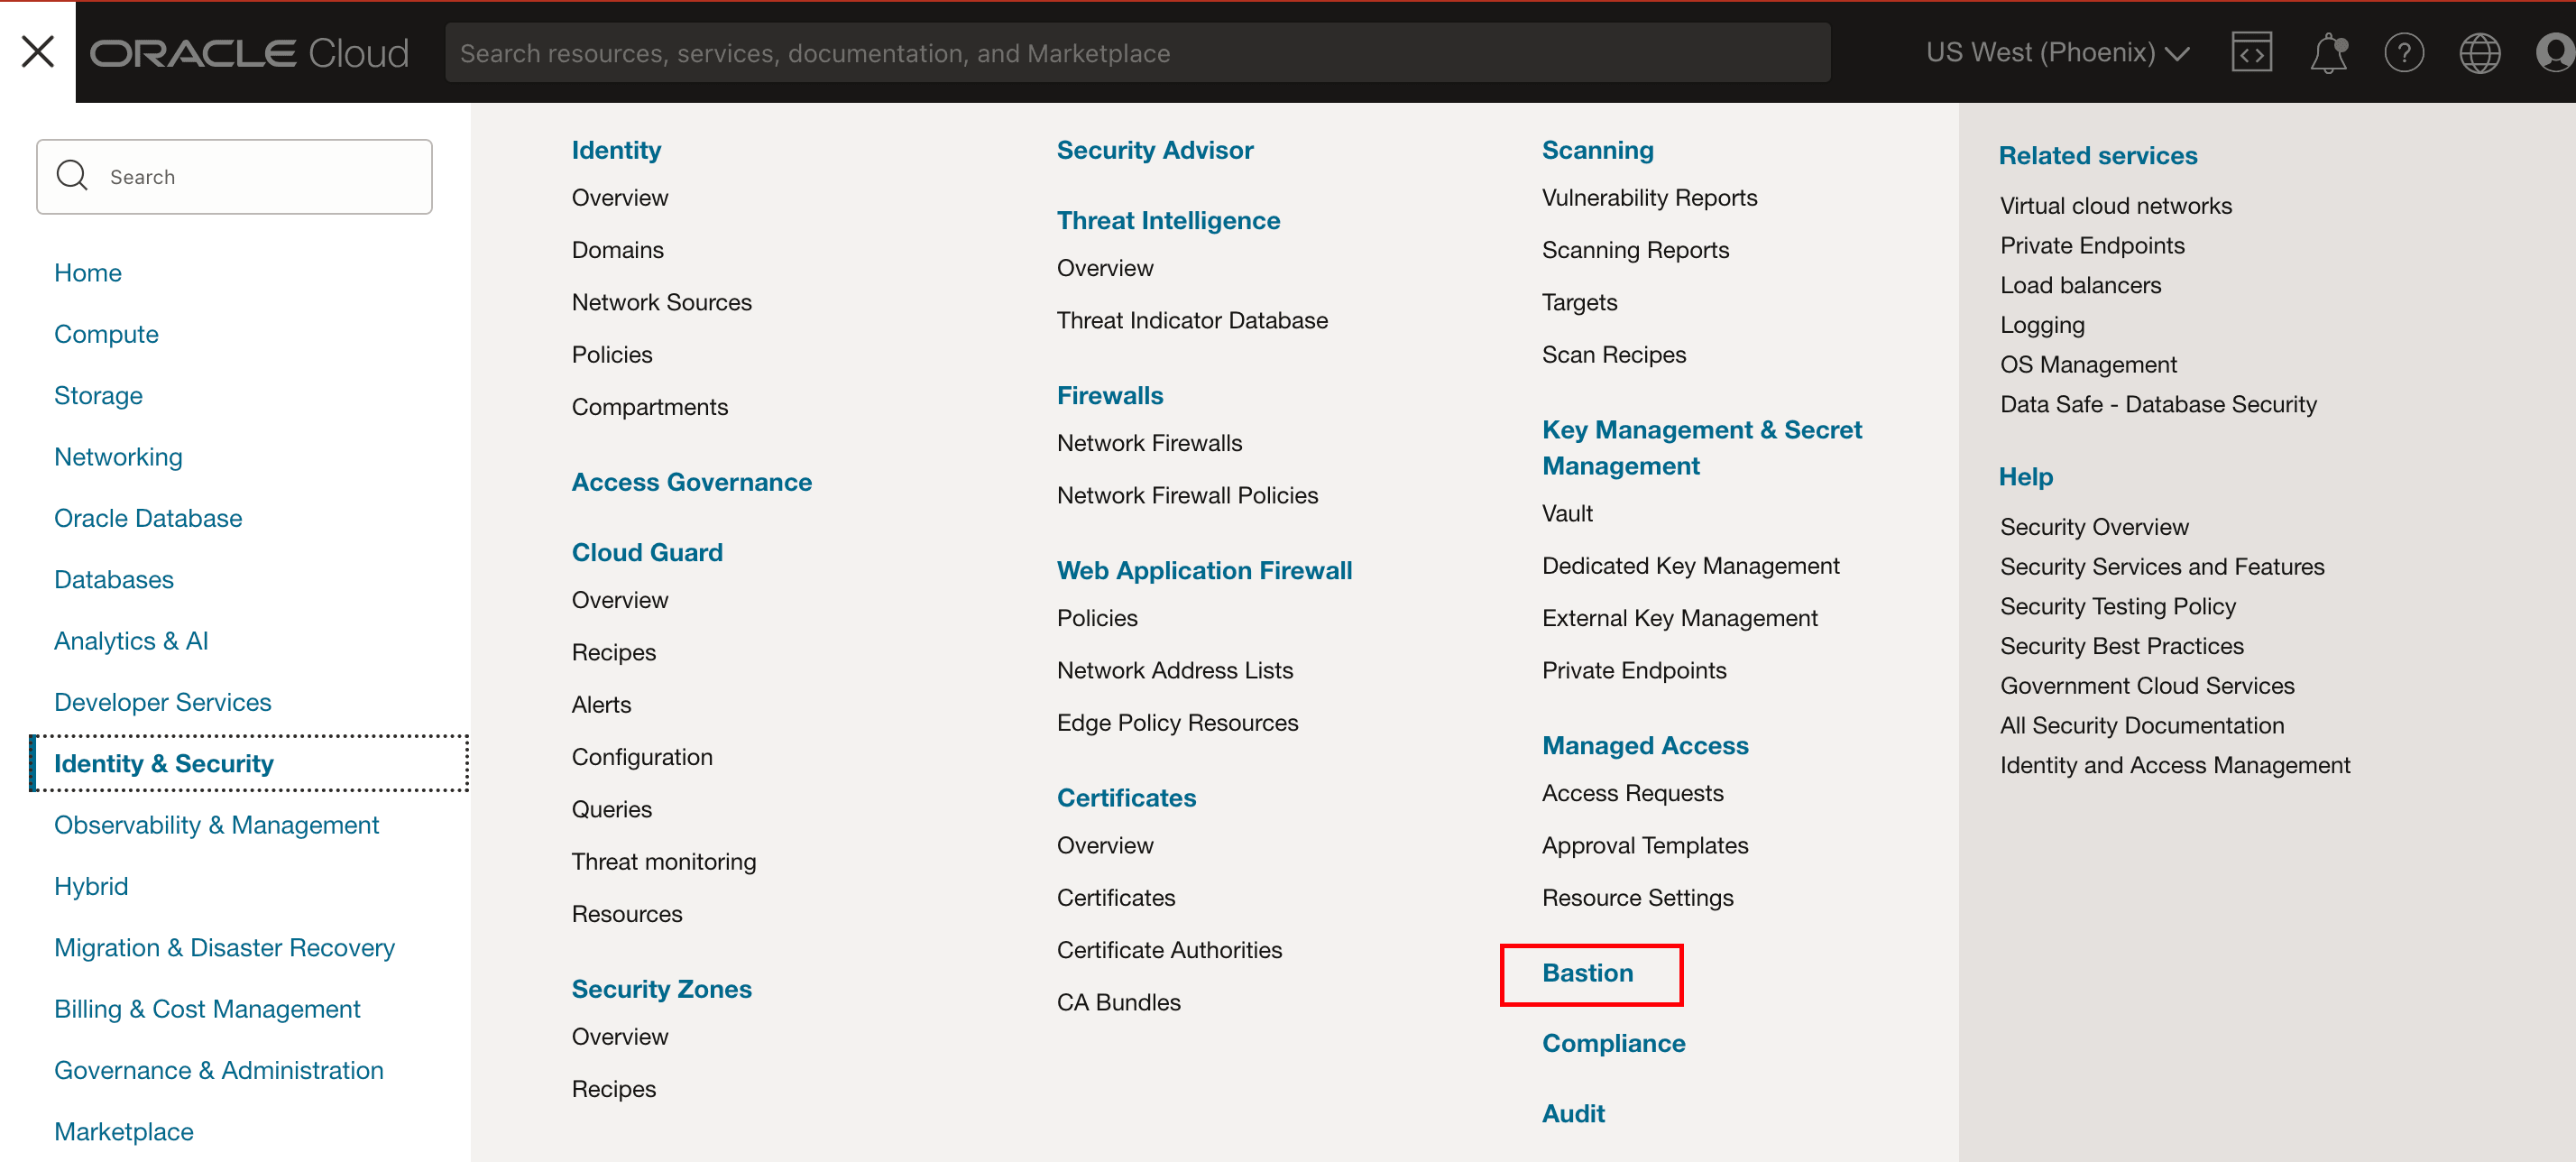The image size is (2576, 1162).
Task: Open Targets under Scanning
Action: [x=1580, y=302]
